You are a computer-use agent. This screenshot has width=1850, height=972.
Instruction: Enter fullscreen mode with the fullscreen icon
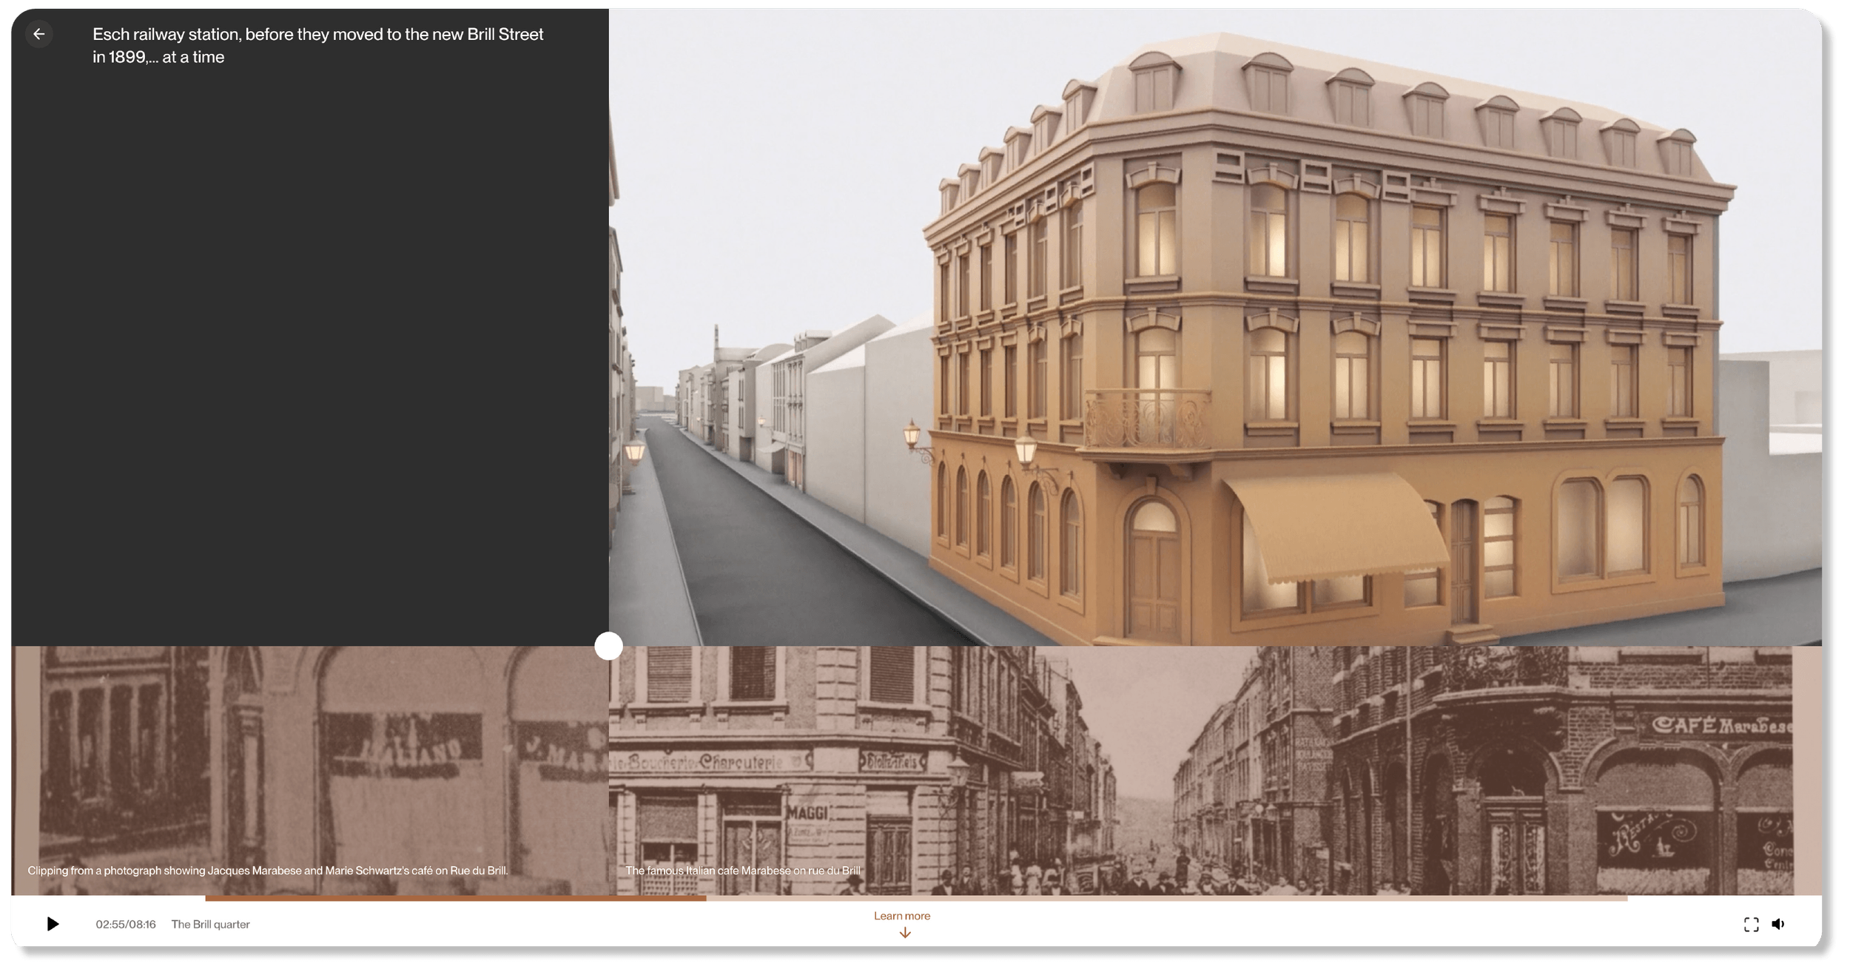1751,924
